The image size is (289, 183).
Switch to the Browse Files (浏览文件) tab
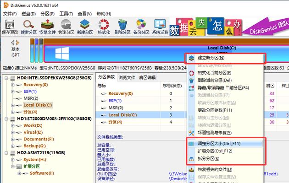tap(127, 77)
